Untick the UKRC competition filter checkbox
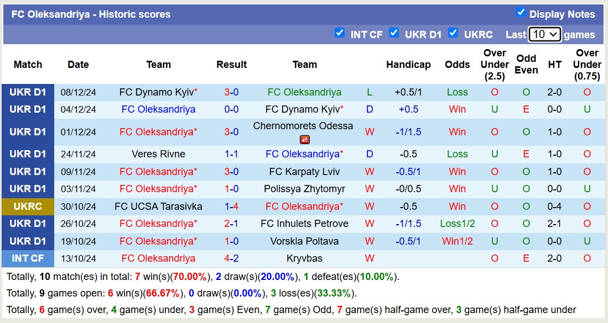Viewport: 608px width, 323px height. pos(453,33)
